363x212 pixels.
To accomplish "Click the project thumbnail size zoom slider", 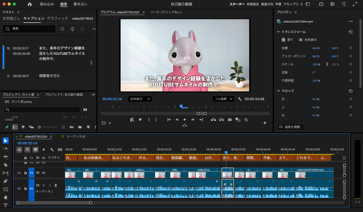I will (x=39, y=127).
